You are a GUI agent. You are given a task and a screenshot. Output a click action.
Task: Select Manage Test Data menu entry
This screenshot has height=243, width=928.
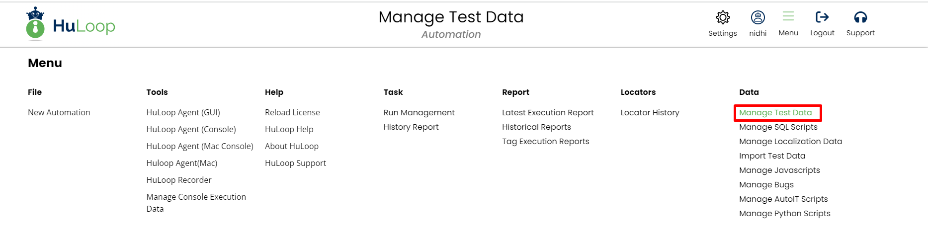click(775, 113)
